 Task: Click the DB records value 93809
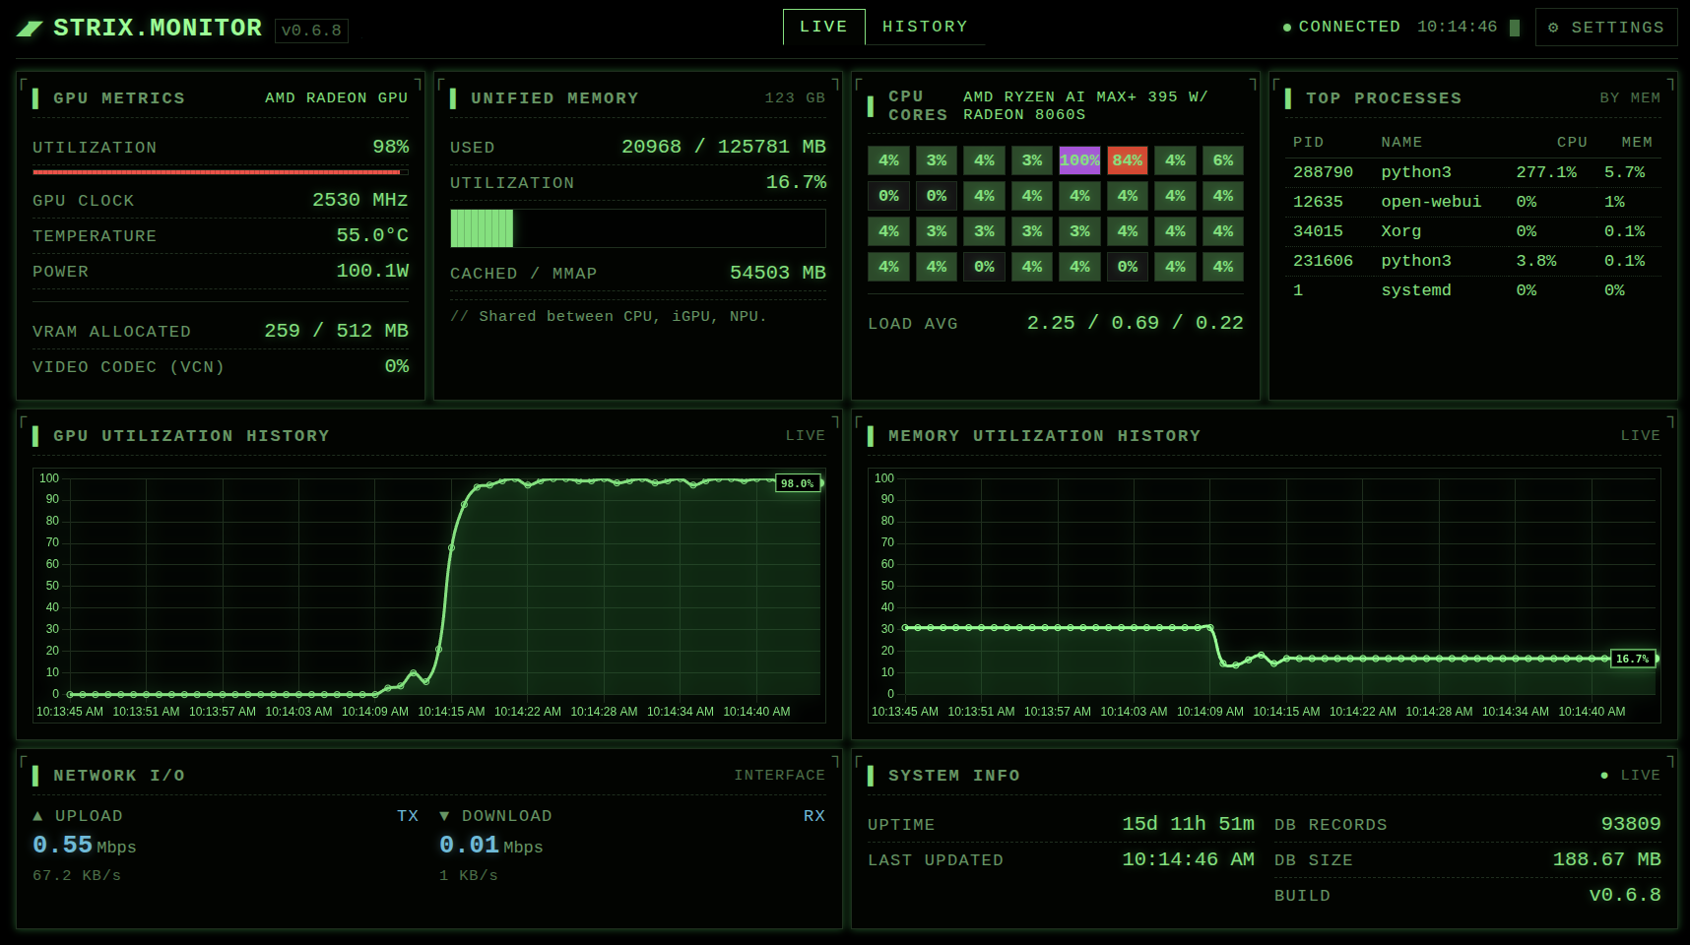pyautogui.click(x=1631, y=824)
